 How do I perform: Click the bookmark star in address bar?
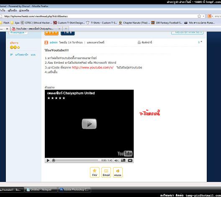click(x=199, y=16)
